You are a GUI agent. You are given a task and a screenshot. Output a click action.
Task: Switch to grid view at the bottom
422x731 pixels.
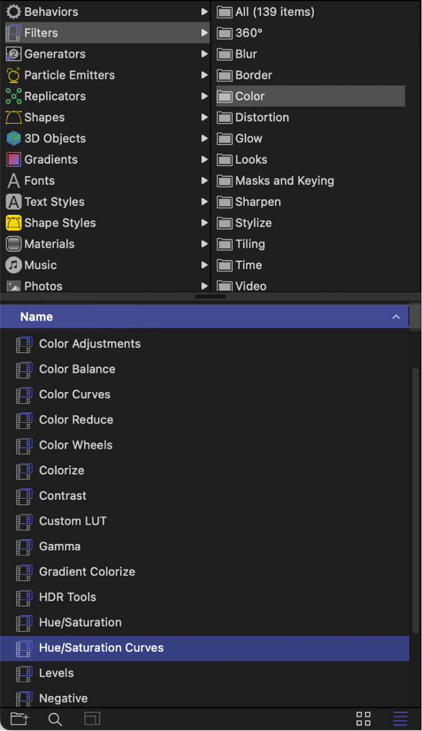[x=363, y=719]
